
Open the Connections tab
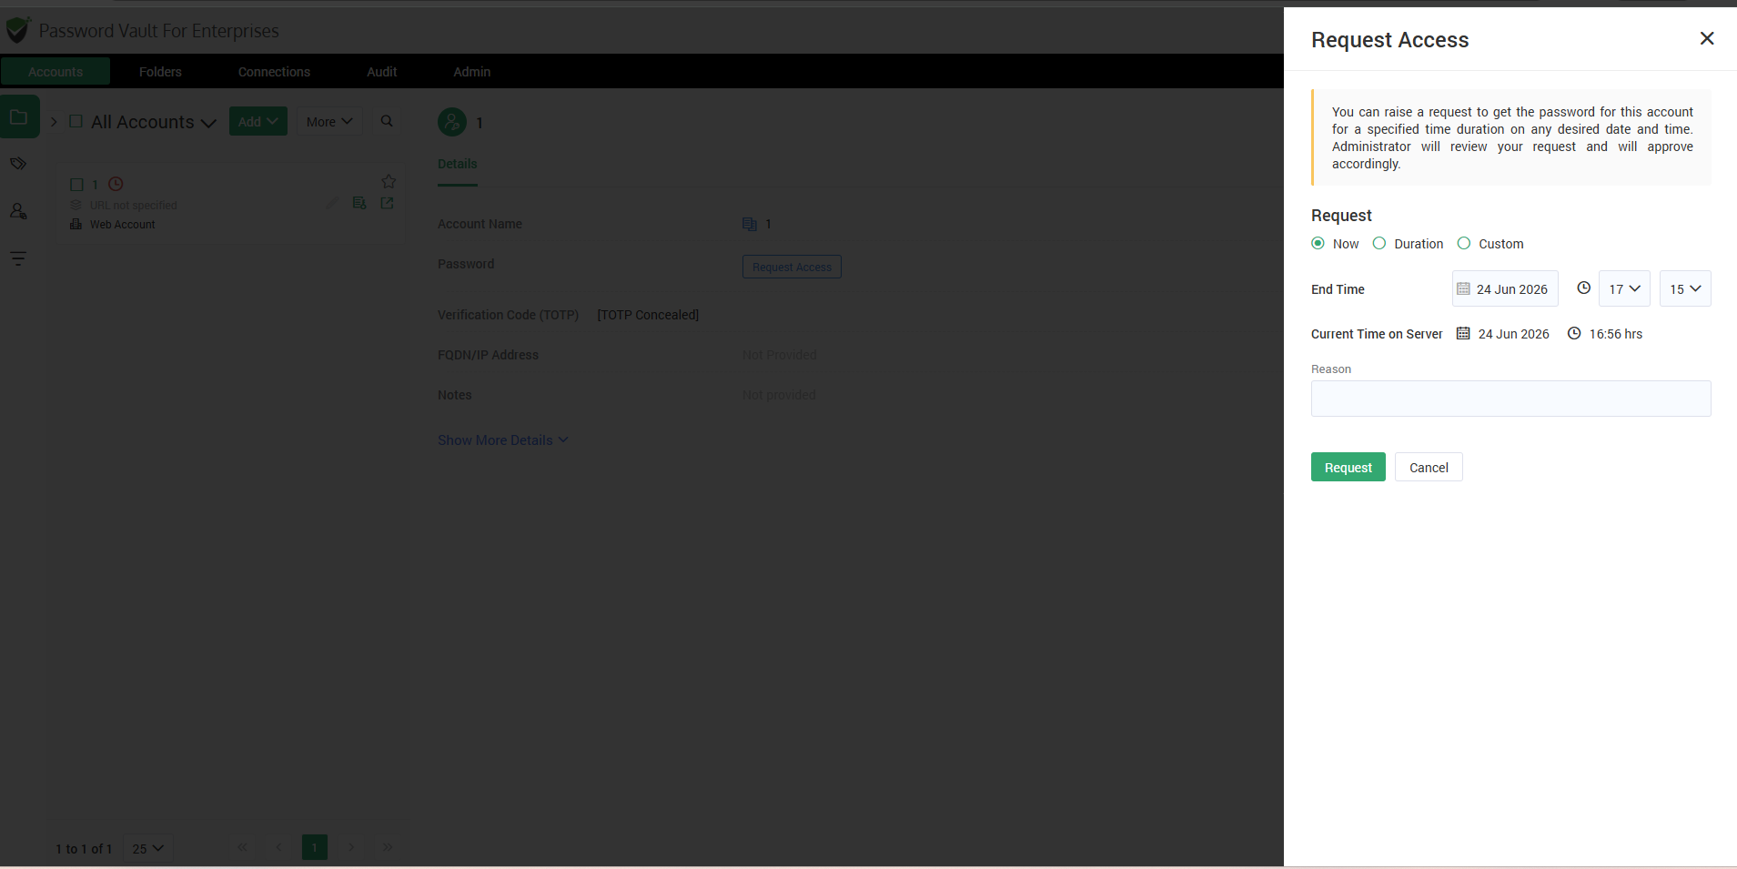(x=274, y=71)
